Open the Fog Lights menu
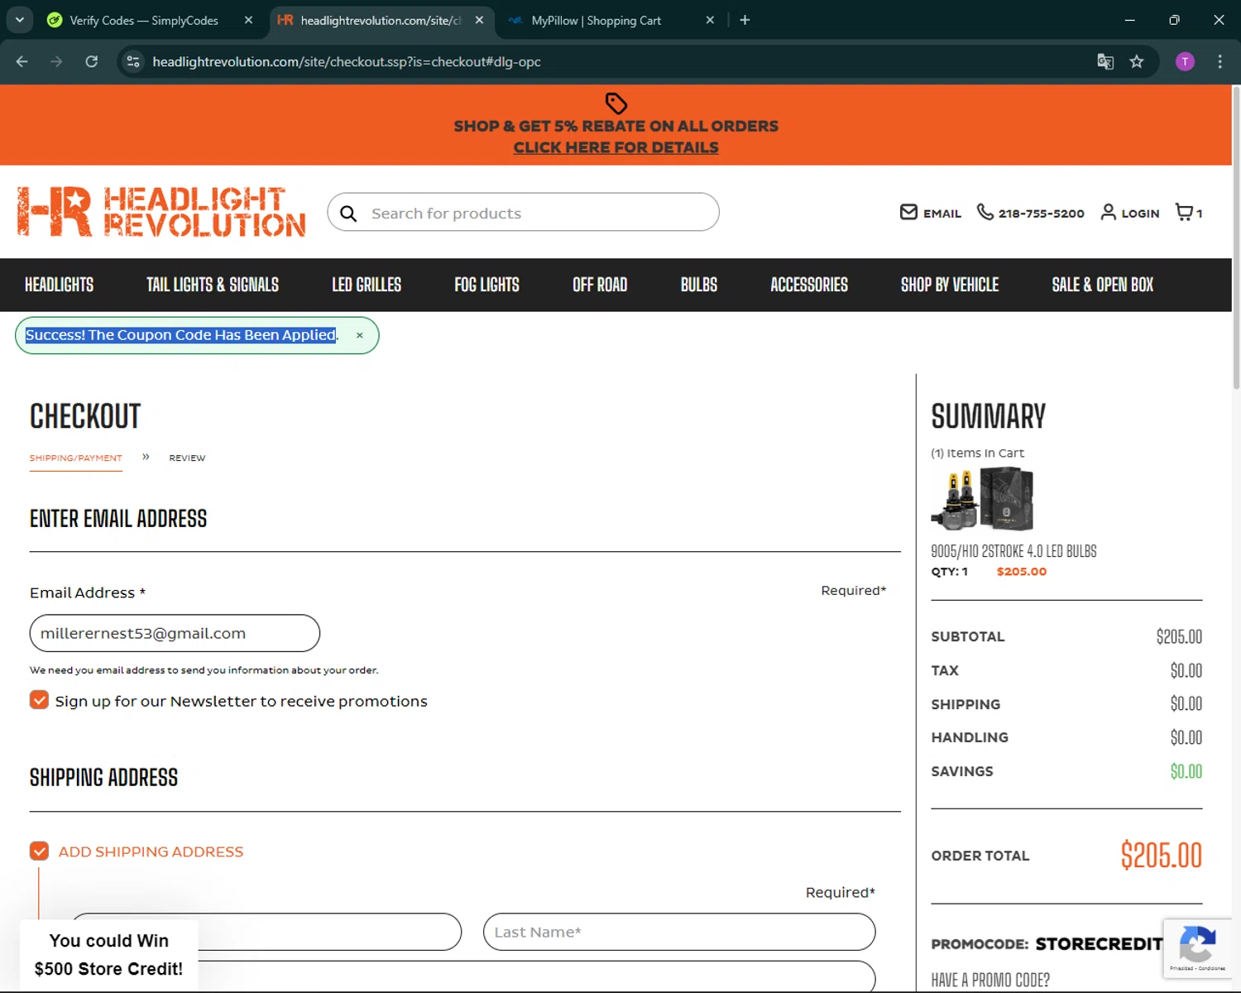Screen dimensions: 1241x993 [x=486, y=285]
